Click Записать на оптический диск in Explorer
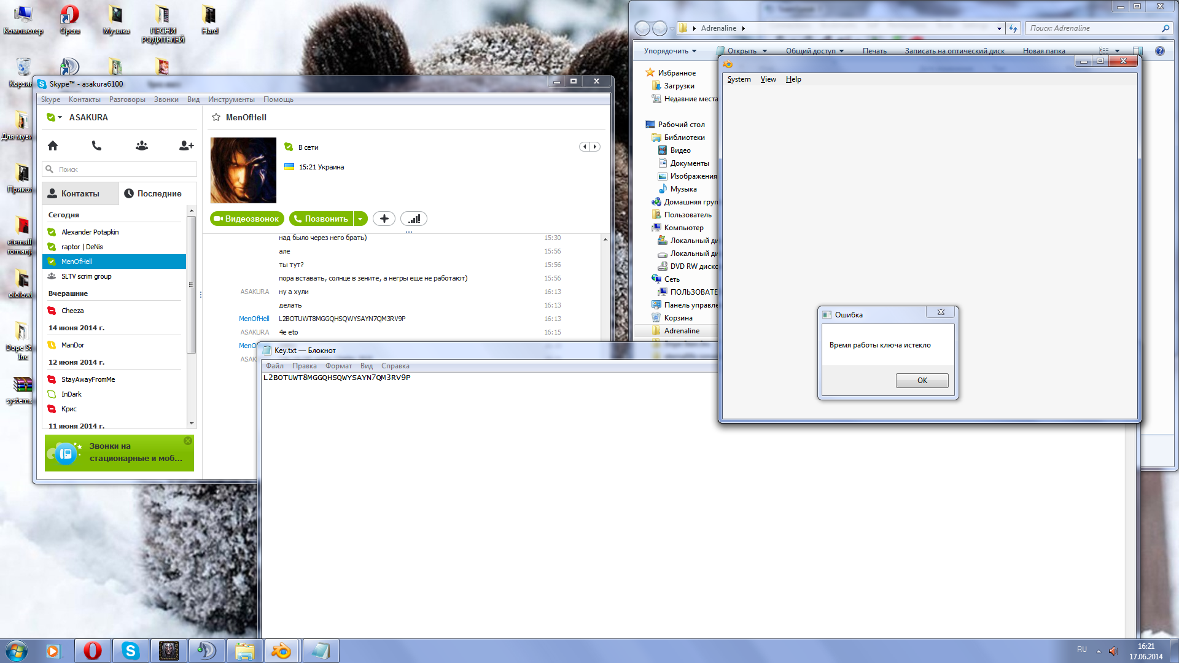The width and height of the screenshot is (1179, 663). point(954,51)
